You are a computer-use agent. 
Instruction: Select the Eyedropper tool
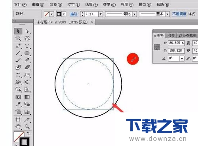coord(18,104)
